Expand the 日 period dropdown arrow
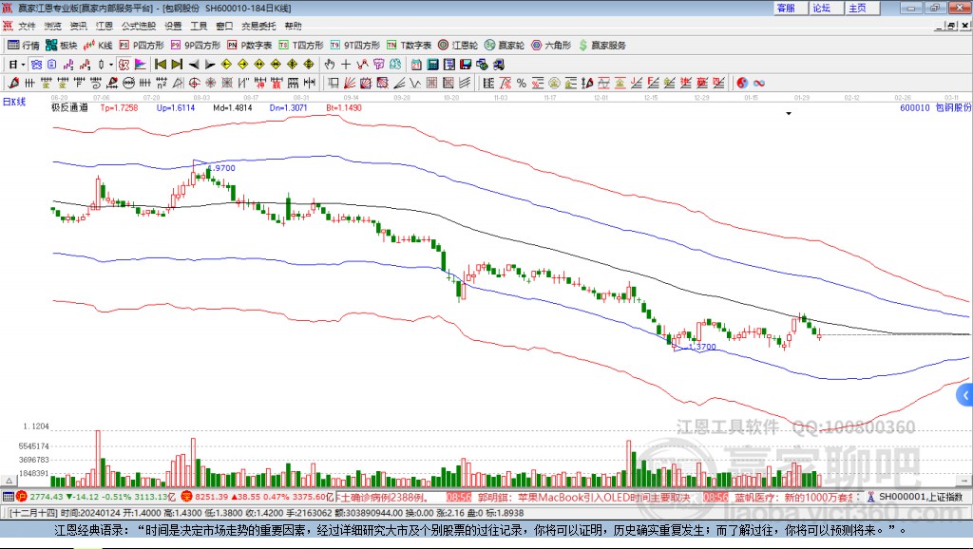The image size is (973, 549). (23, 65)
